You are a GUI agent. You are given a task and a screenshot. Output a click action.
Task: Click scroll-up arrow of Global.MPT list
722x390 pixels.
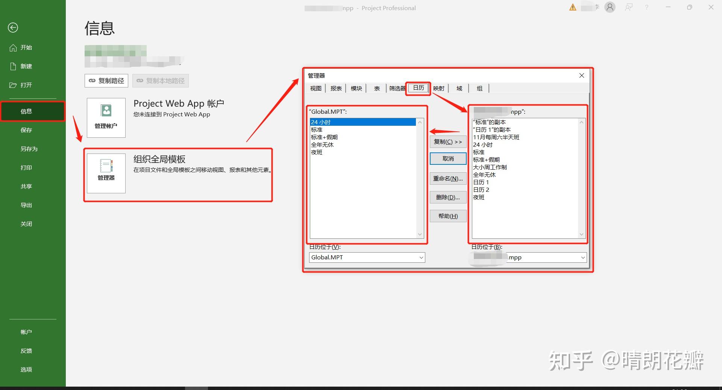pos(420,122)
